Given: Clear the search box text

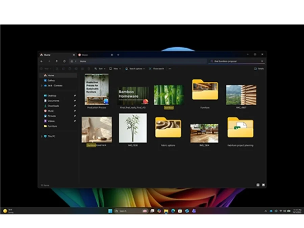Looking at the screenshot, I should [262, 61].
